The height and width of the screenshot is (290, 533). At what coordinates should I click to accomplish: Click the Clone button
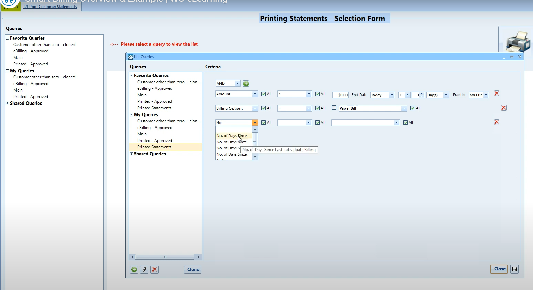click(x=193, y=269)
